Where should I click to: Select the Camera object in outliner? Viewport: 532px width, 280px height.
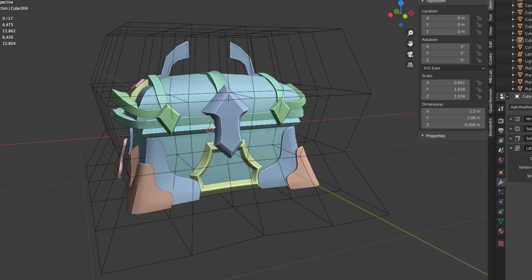tap(525, 5)
